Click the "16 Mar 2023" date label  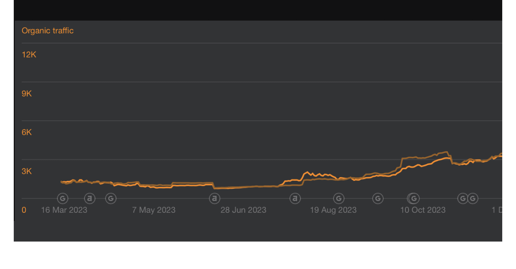click(x=64, y=210)
